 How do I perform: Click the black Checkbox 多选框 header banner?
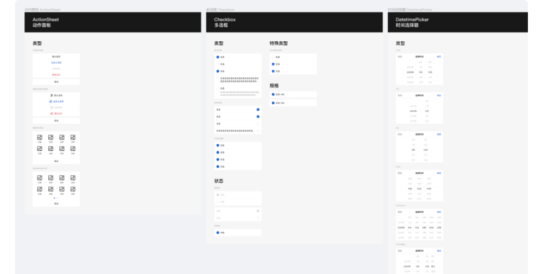294,22
